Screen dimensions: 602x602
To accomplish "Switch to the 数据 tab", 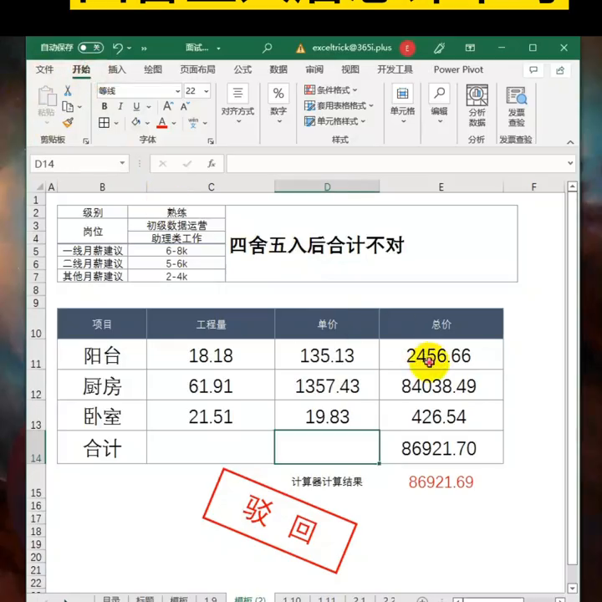I will tap(278, 69).
